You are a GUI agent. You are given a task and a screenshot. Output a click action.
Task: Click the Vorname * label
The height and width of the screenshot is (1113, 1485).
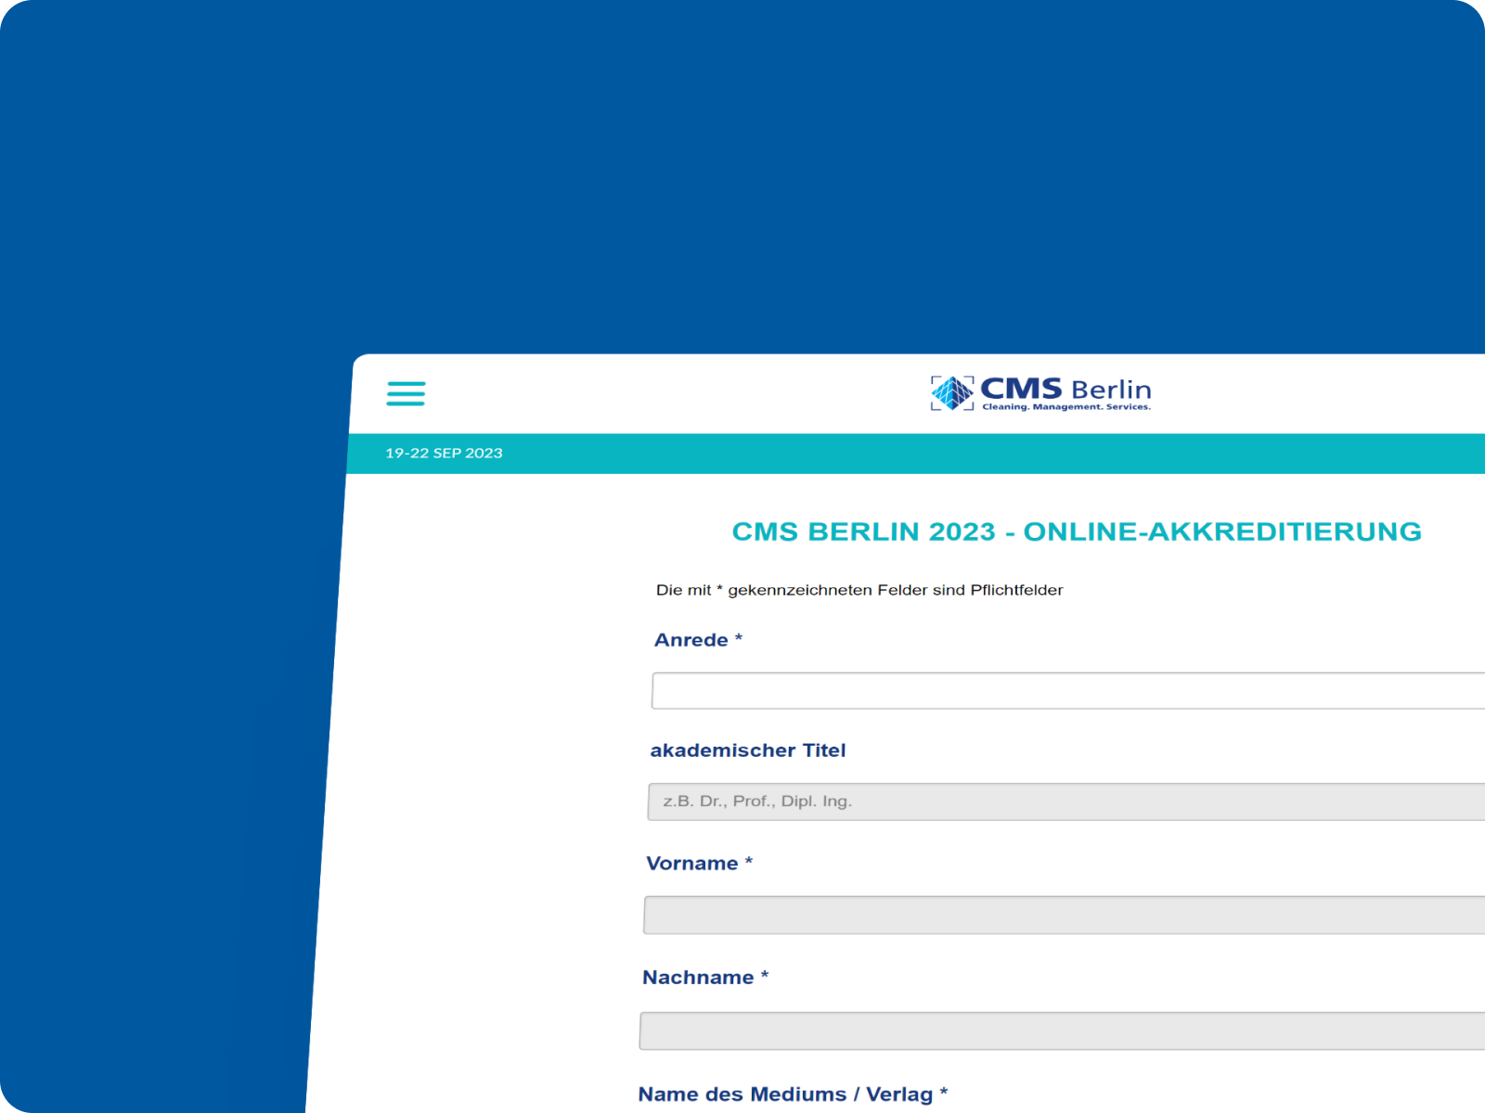click(699, 864)
